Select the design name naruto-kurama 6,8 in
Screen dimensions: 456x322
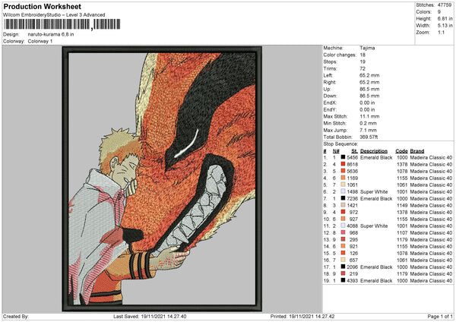(x=51, y=34)
